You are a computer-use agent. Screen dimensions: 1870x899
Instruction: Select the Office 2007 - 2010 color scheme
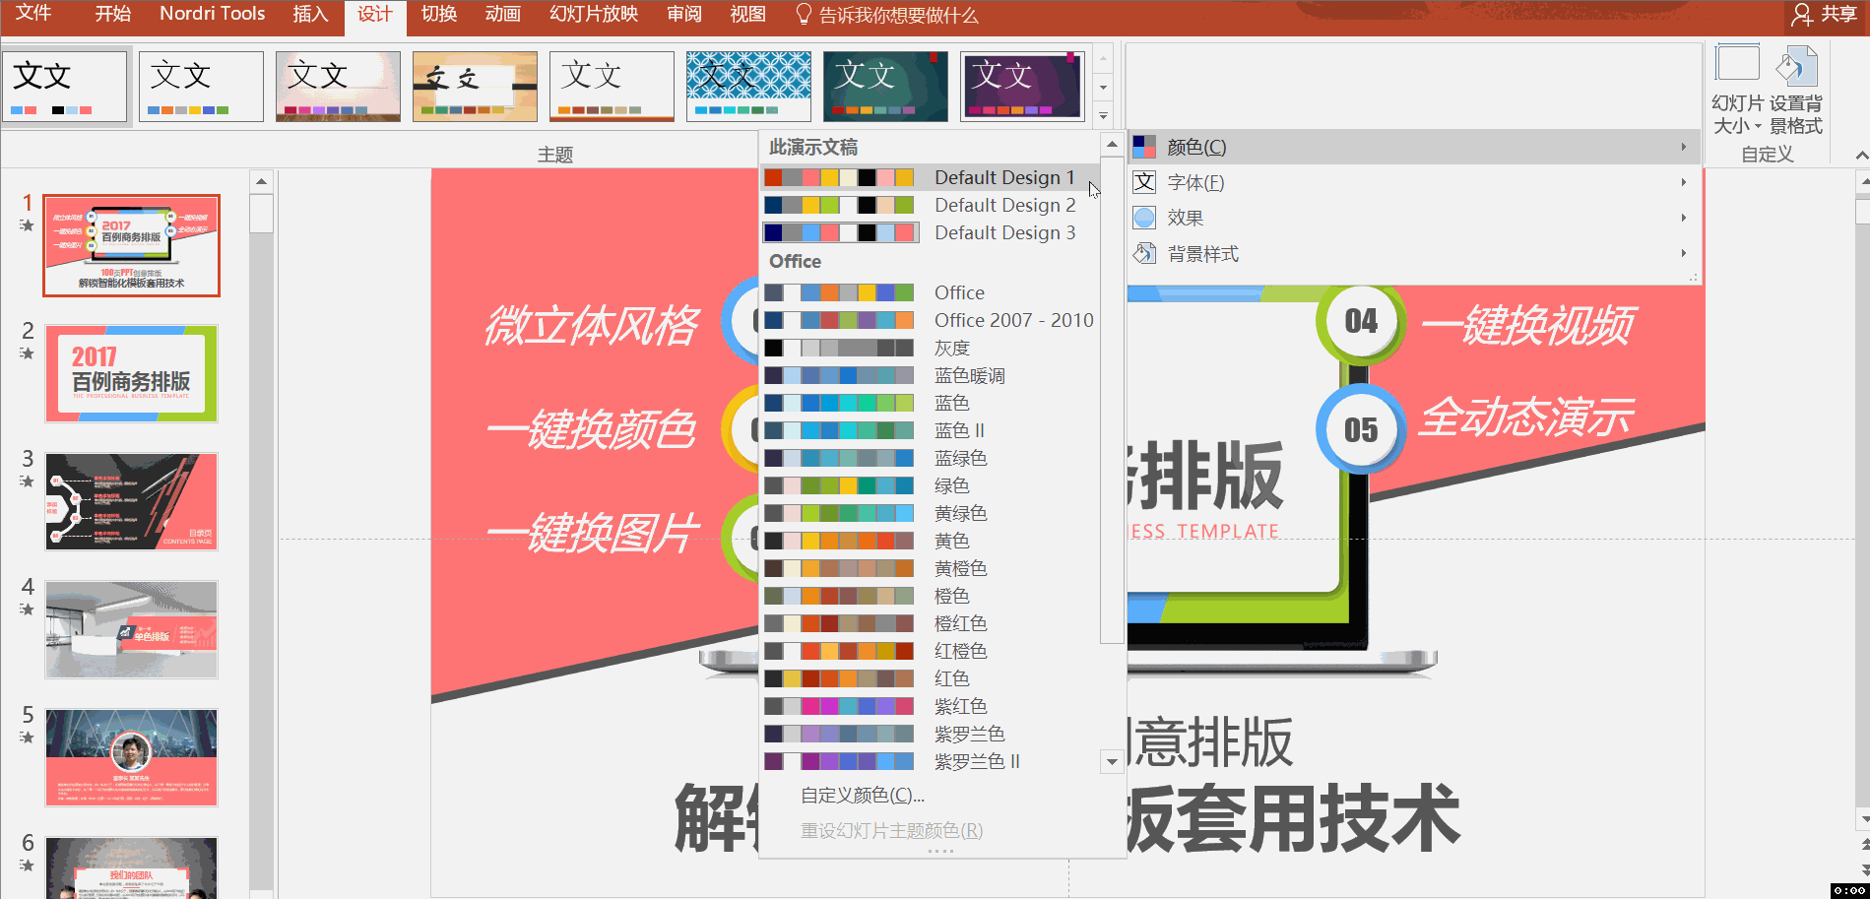coord(1013,321)
